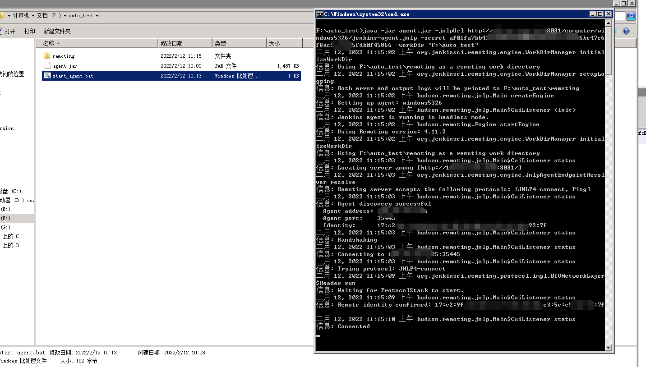Click the 计算机 breadcrumb segment
Viewport: 646px width, 367px height.
click(x=21, y=16)
